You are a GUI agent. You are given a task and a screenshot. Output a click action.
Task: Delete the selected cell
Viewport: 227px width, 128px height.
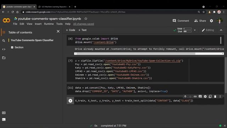pyautogui.click(x=215, y=96)
